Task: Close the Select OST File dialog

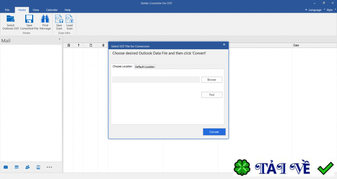Action: point(224,45)
